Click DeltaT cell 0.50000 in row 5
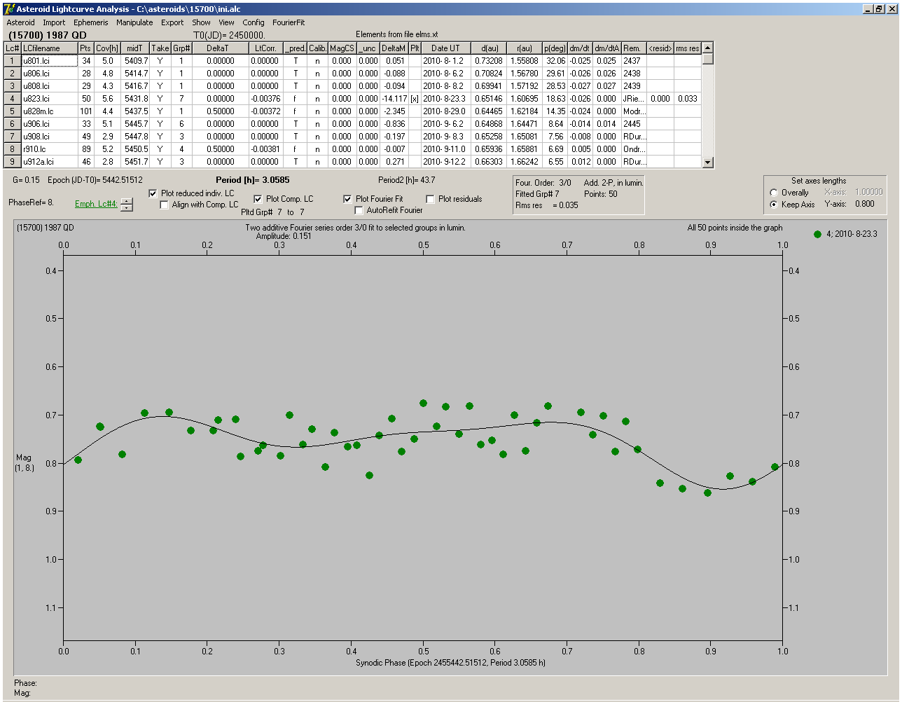Screen dimensions: 902x702 [x=221, y=111]
